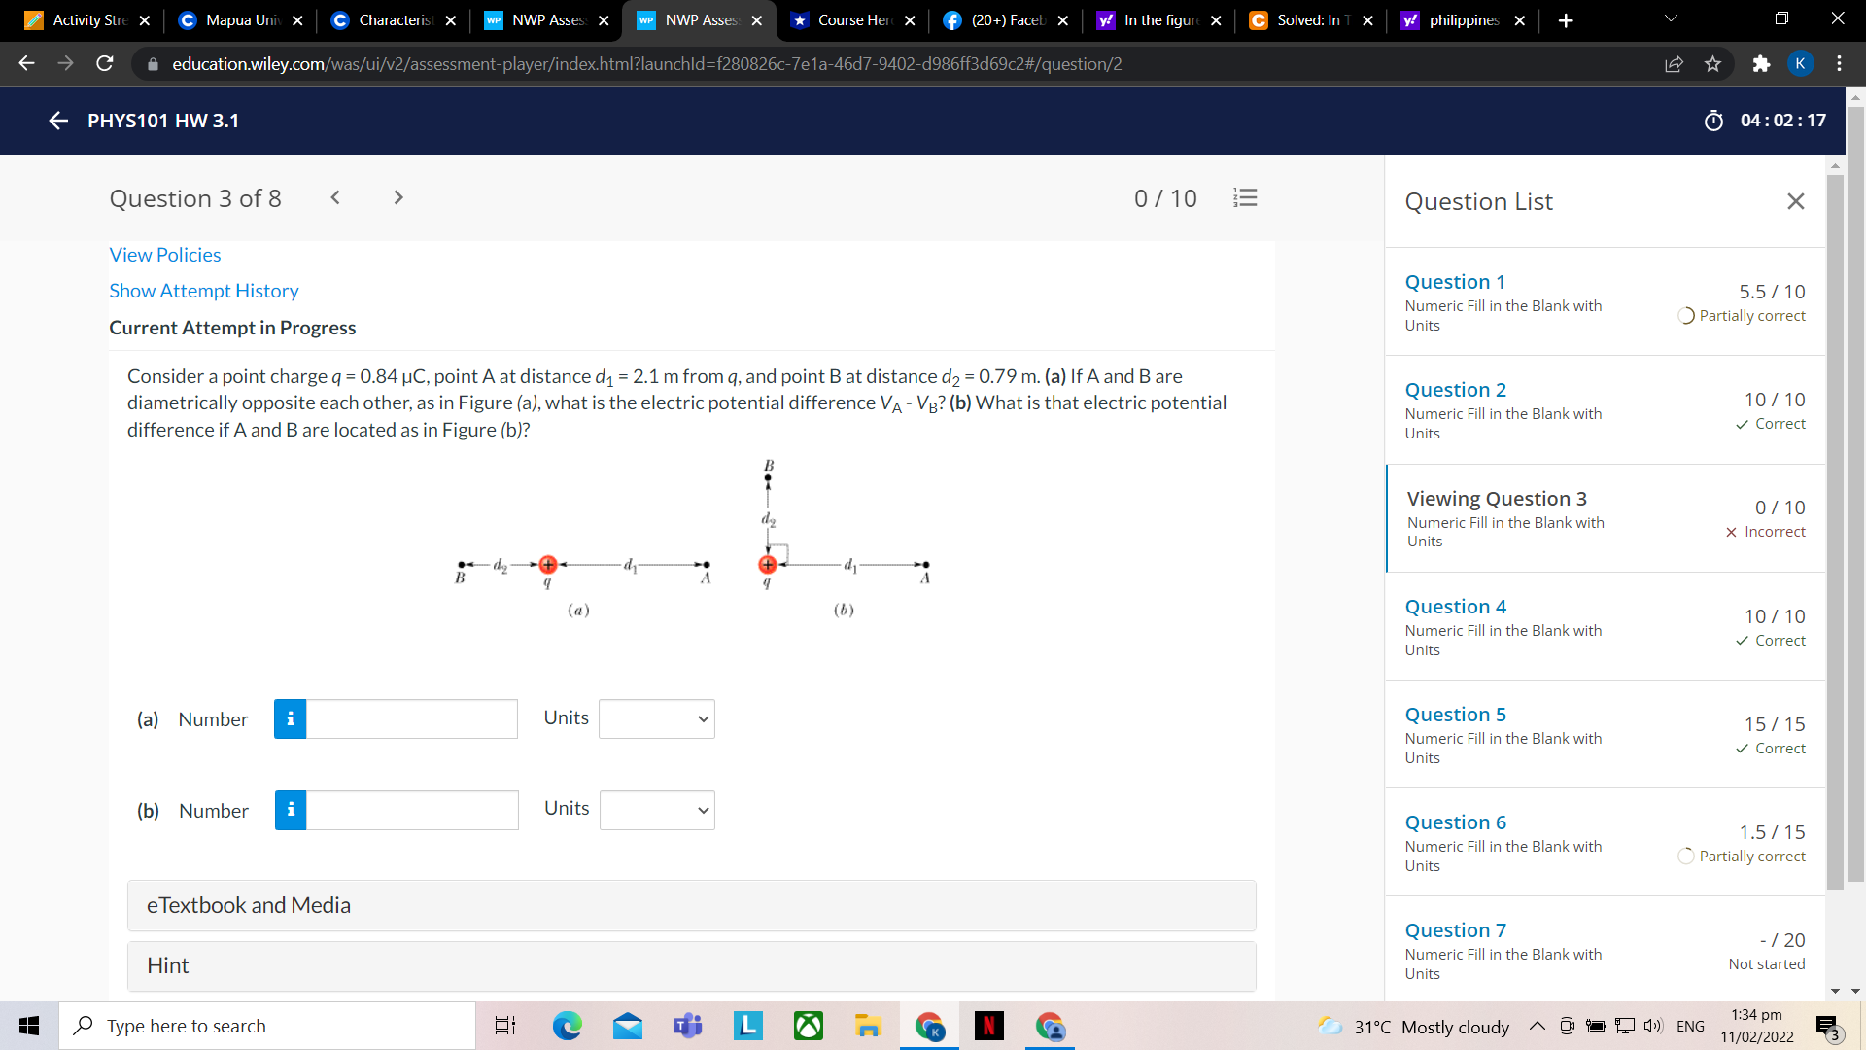Viewport: 1866px width, 1050px height.
Task: Go to the previous question arrow
Action: (x=335, y=197)
